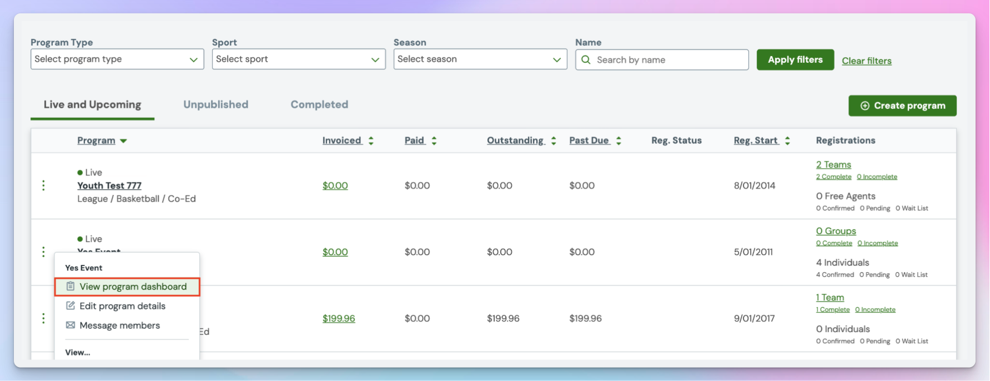Open the 0 Complete link under 0 Groups
This screenshot has width=990, height=381.
[834, 243]
